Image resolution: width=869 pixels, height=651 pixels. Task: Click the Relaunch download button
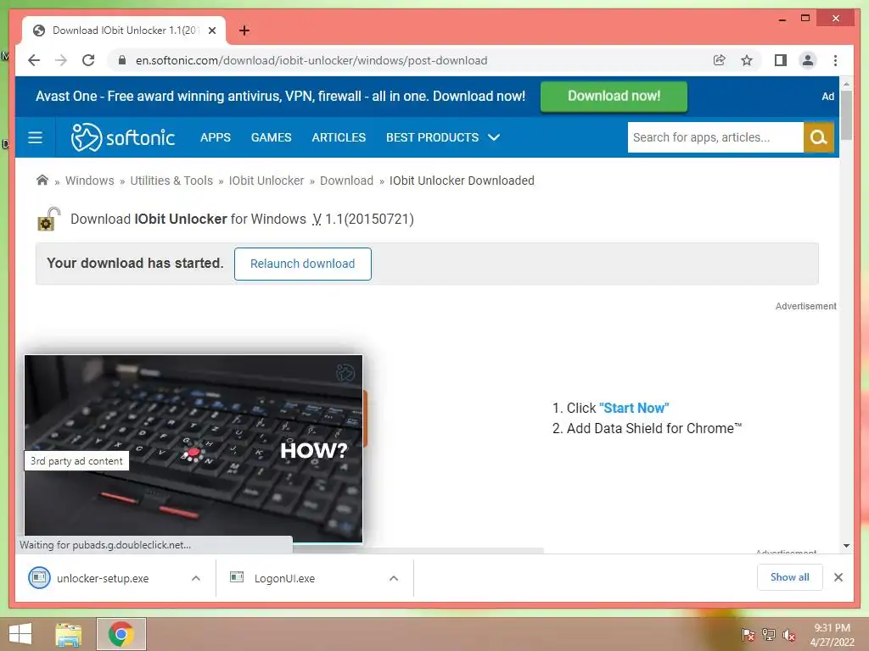coord(303,264)
